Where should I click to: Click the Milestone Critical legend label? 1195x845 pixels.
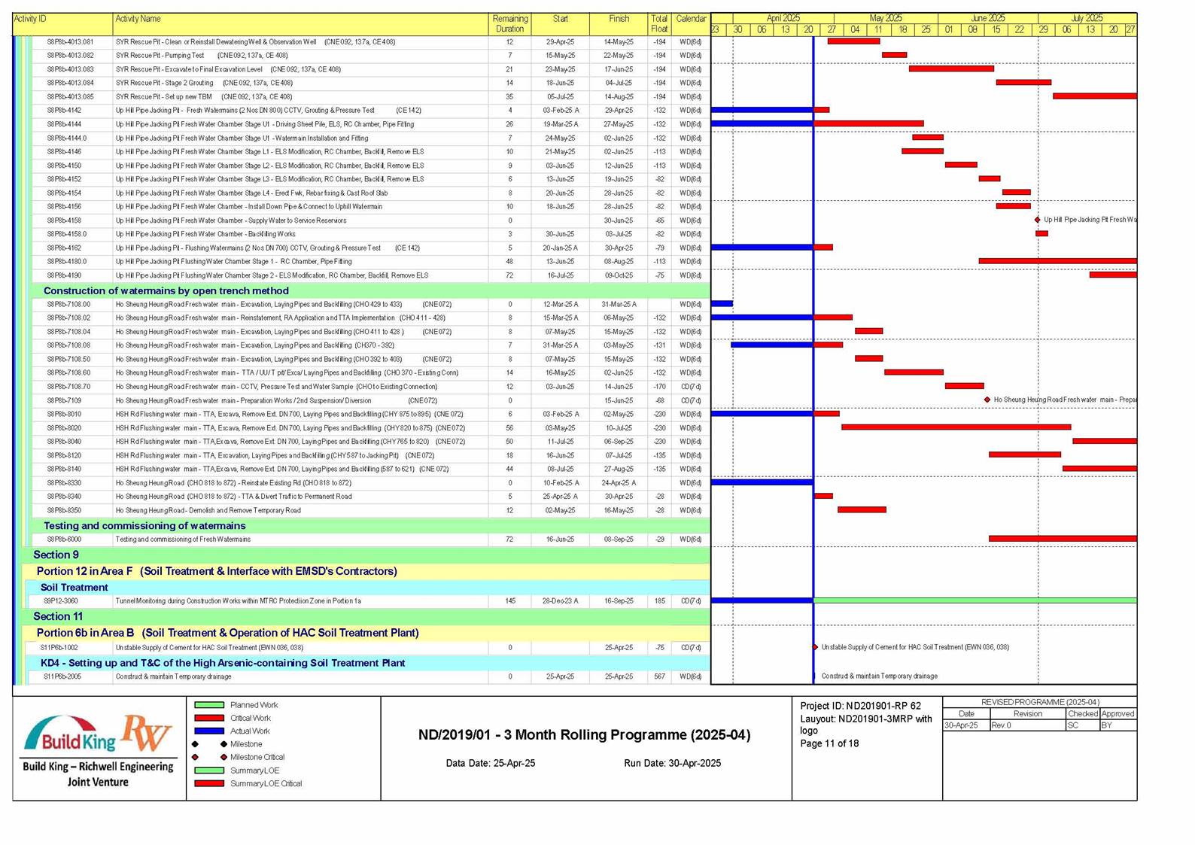[257, 757]
